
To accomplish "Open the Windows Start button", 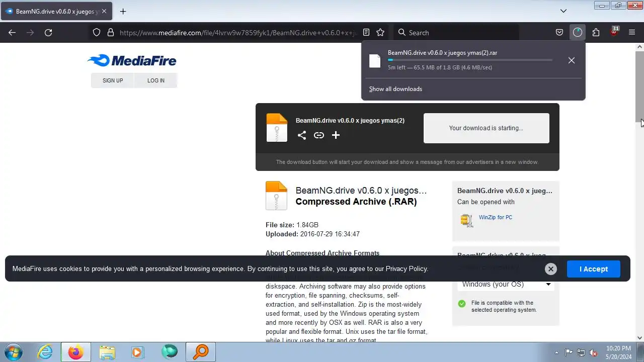I will [13, 352].
